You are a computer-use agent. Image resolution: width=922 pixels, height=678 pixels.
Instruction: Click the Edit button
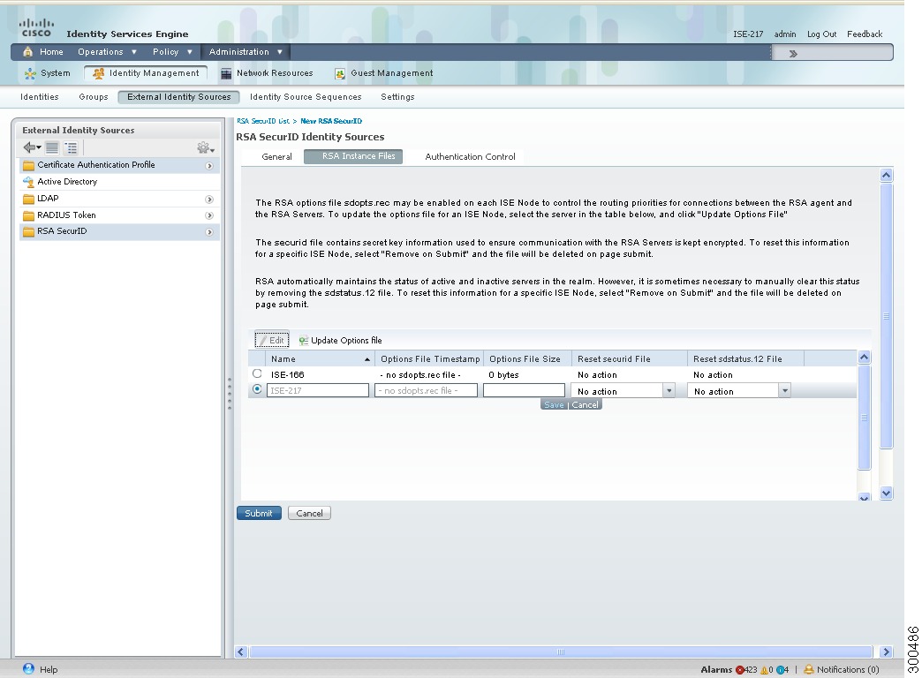pos(272,340)
